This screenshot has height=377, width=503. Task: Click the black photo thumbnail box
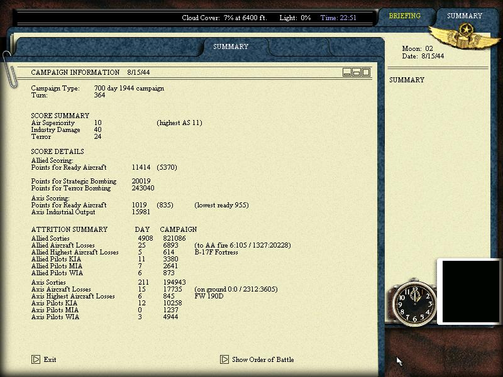[x=470, y=291]
